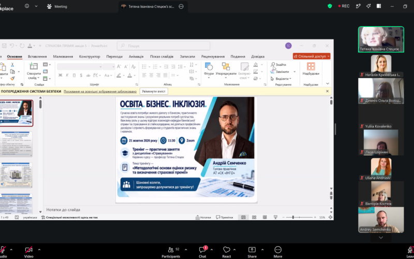
Task: Click the increase indent icon
Action: [173, 67]
